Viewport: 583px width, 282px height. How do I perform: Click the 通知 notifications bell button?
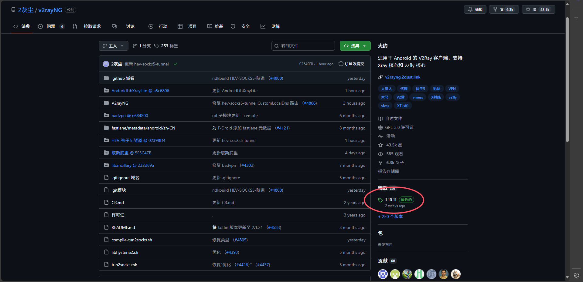point(475,9)
